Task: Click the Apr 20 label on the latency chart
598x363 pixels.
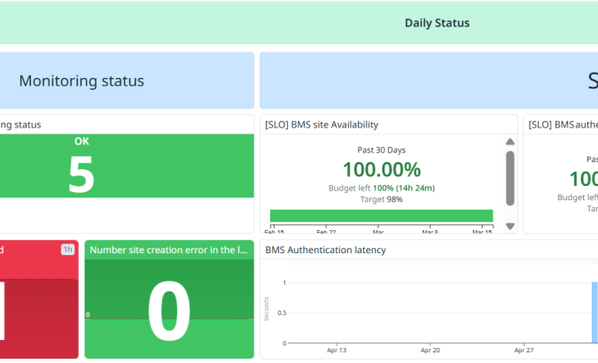Action: (x=430, y=351)
